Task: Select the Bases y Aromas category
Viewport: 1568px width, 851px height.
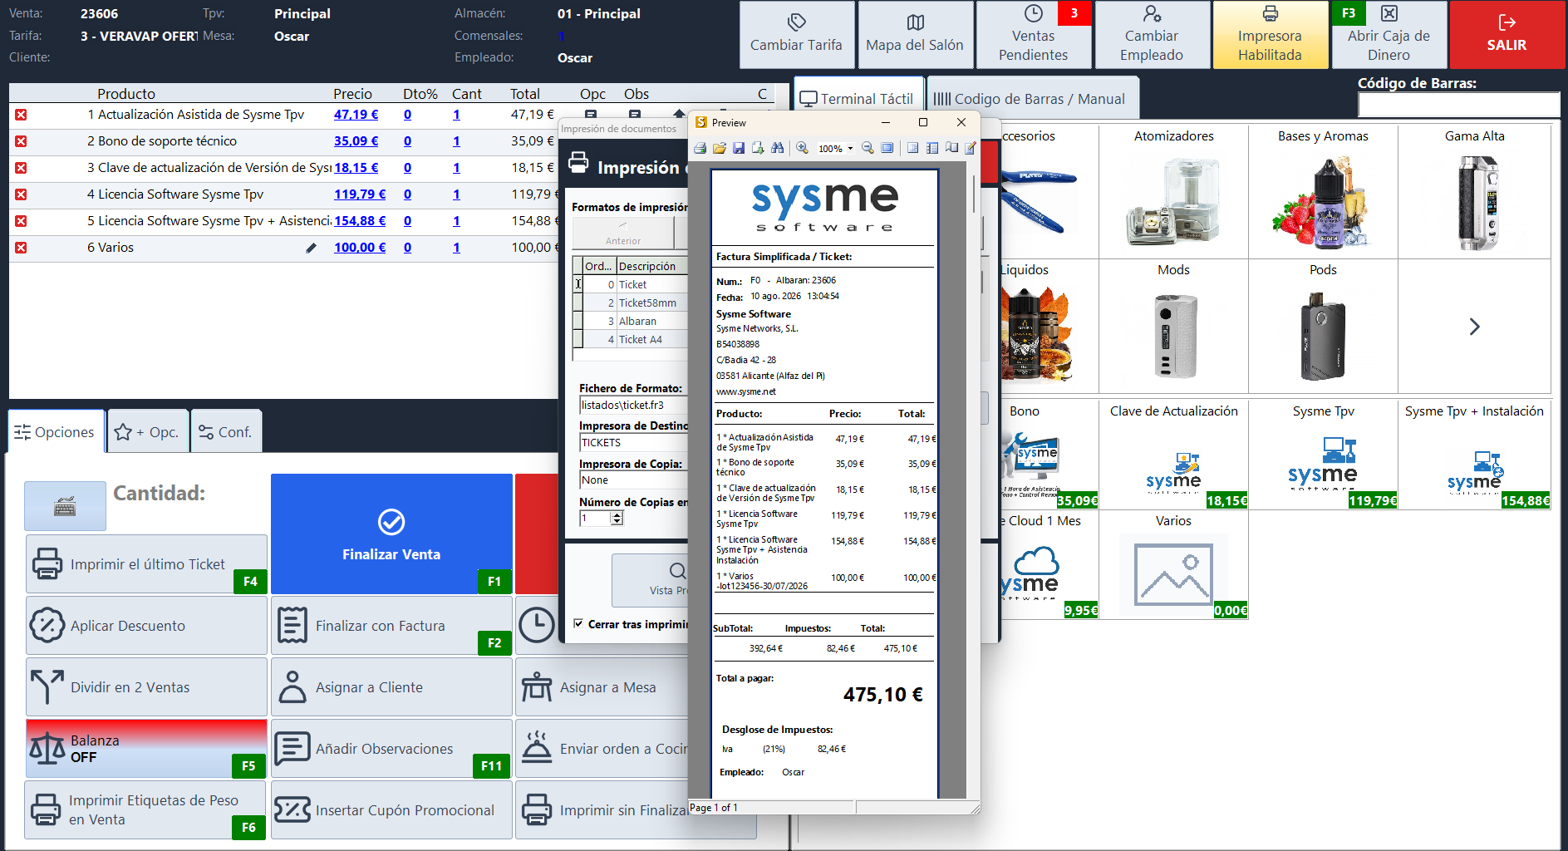Action: (x=1323, y=191)
